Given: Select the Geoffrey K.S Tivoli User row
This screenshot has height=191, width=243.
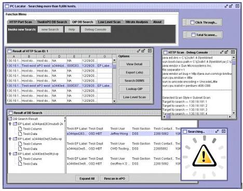Looking at the screenshot, I should 124,163.
